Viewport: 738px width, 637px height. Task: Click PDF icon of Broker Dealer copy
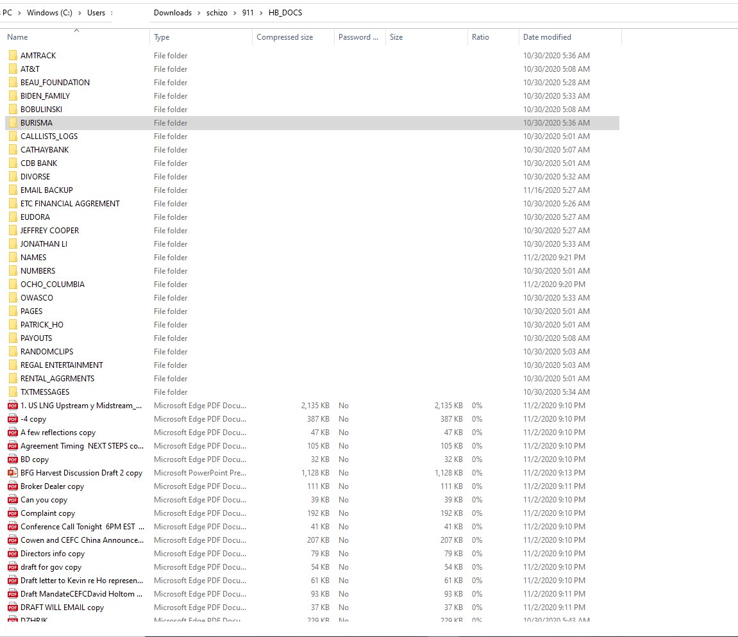pyautogui.click(x=13, y=486)
